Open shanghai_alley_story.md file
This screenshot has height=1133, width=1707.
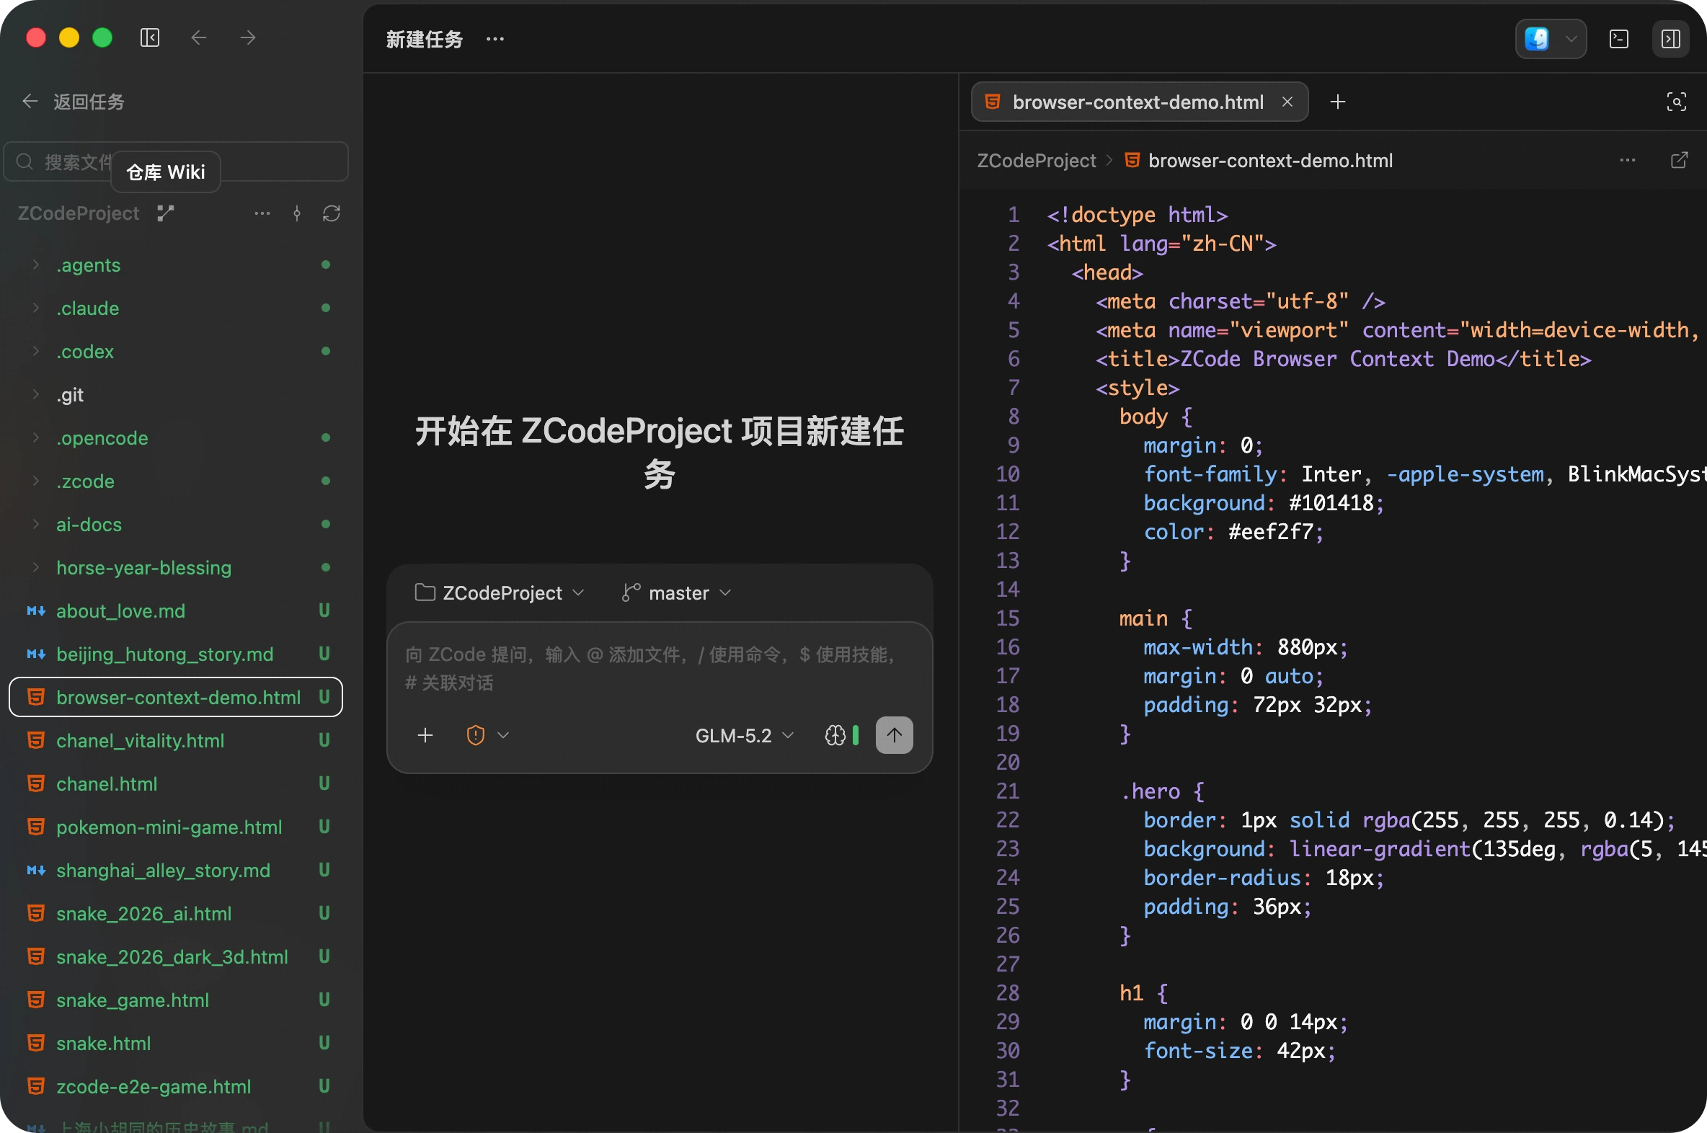click(x=176, y=871)
